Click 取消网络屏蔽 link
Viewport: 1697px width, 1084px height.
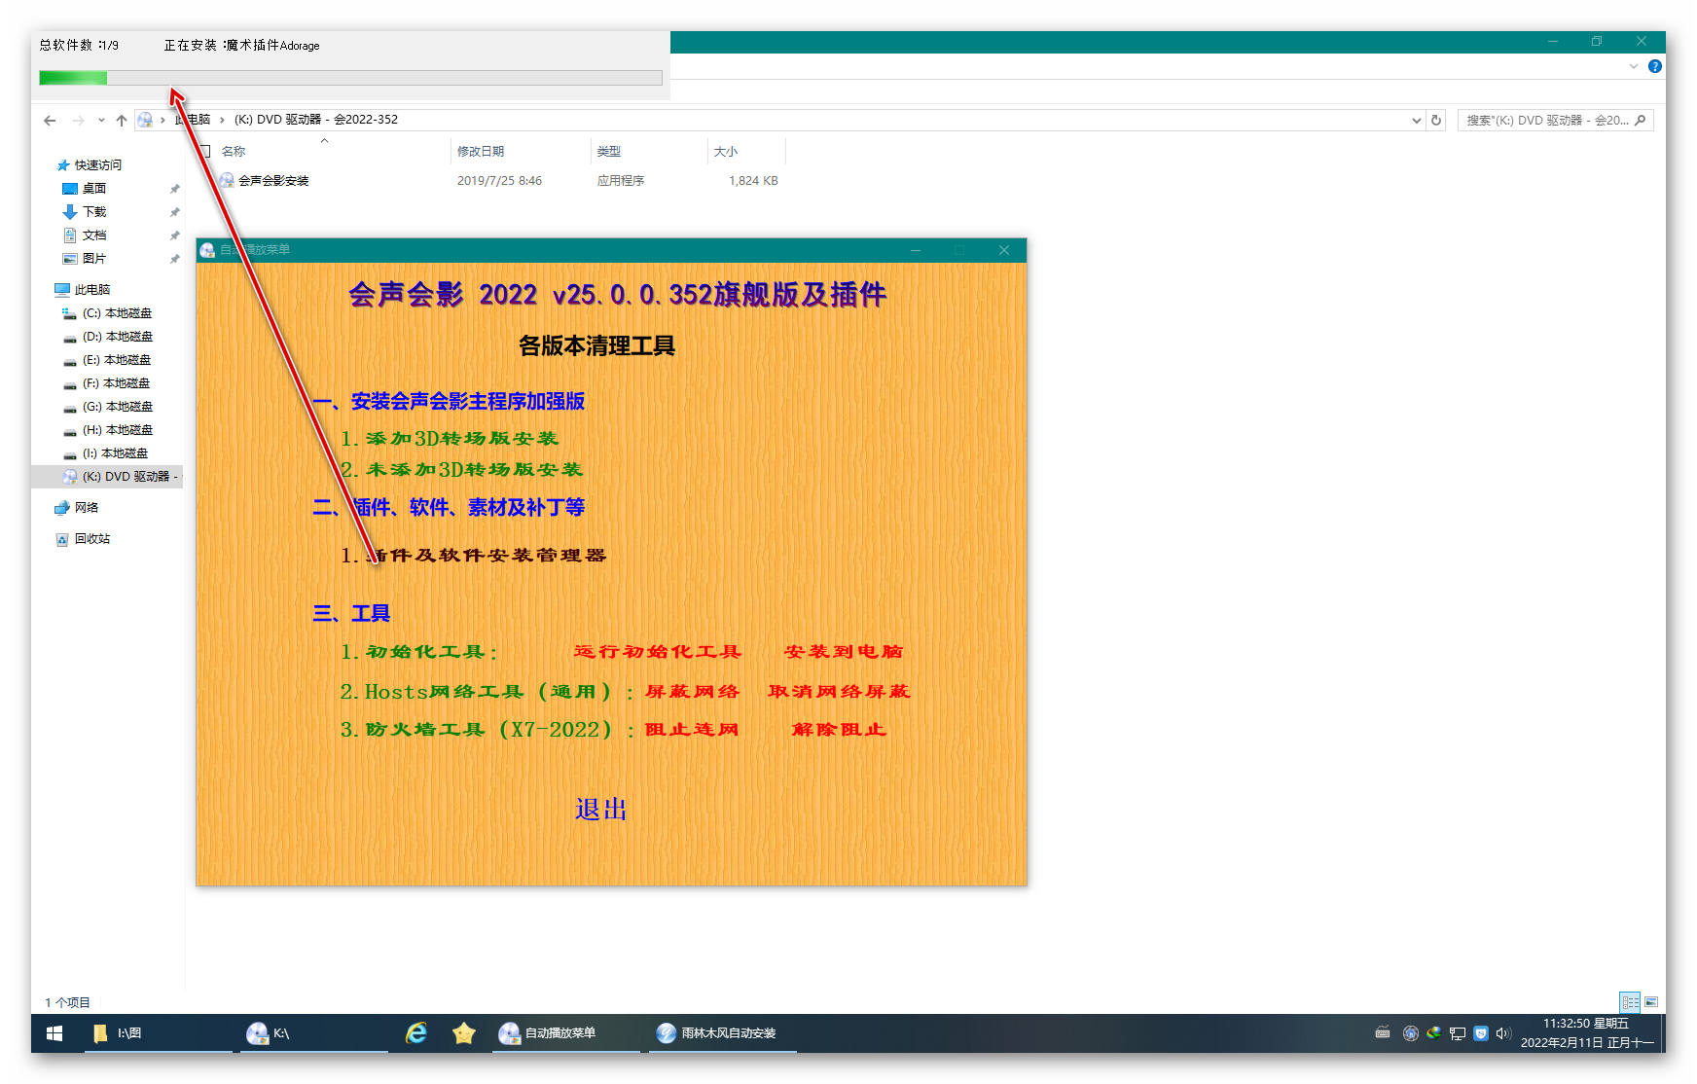pyautogui.click(x=839, y=692)
